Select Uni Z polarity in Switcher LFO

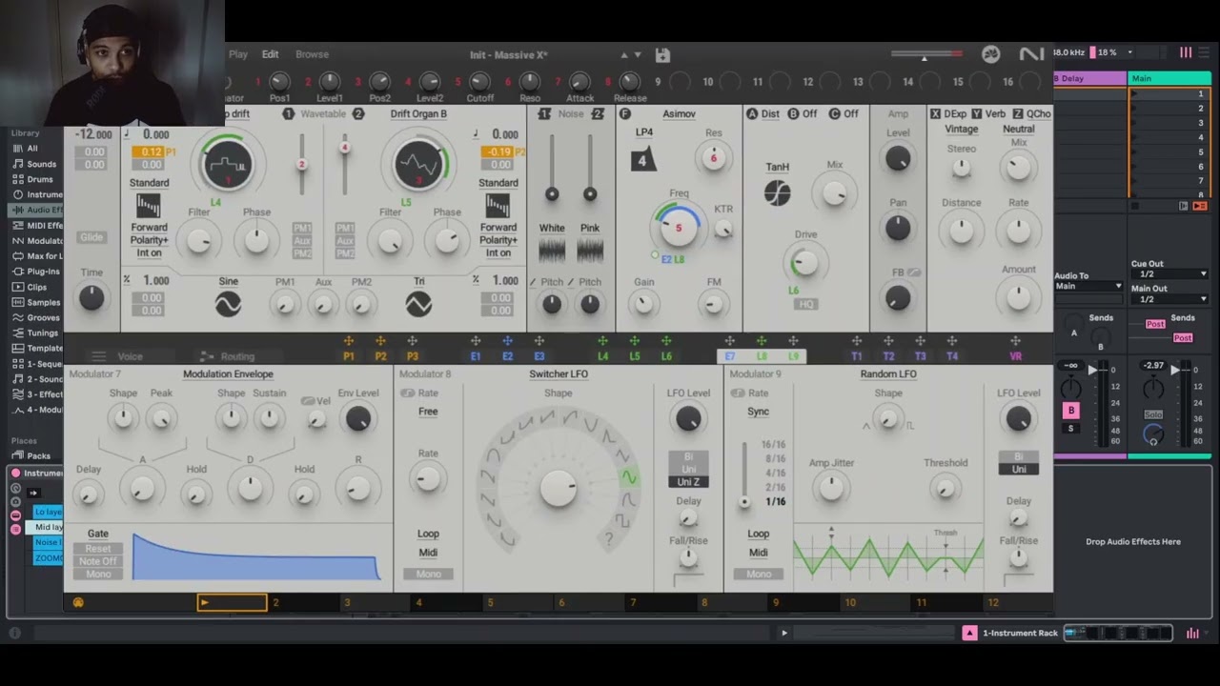(x=688, y=482)
